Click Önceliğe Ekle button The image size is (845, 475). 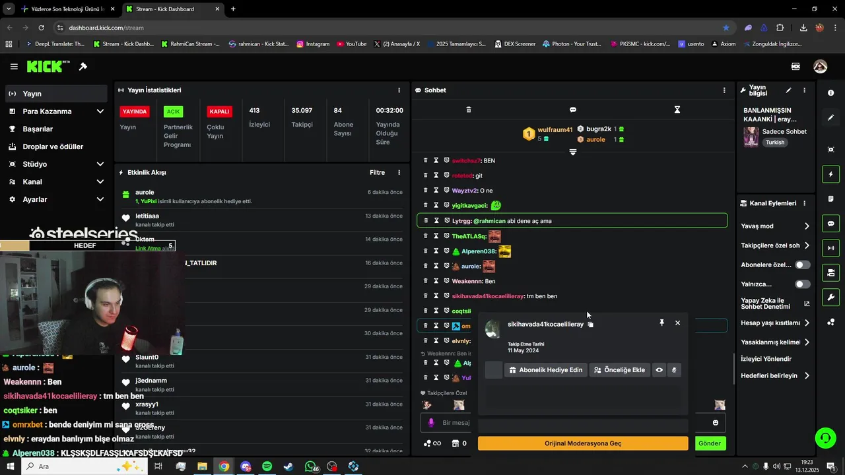[619, 370]
